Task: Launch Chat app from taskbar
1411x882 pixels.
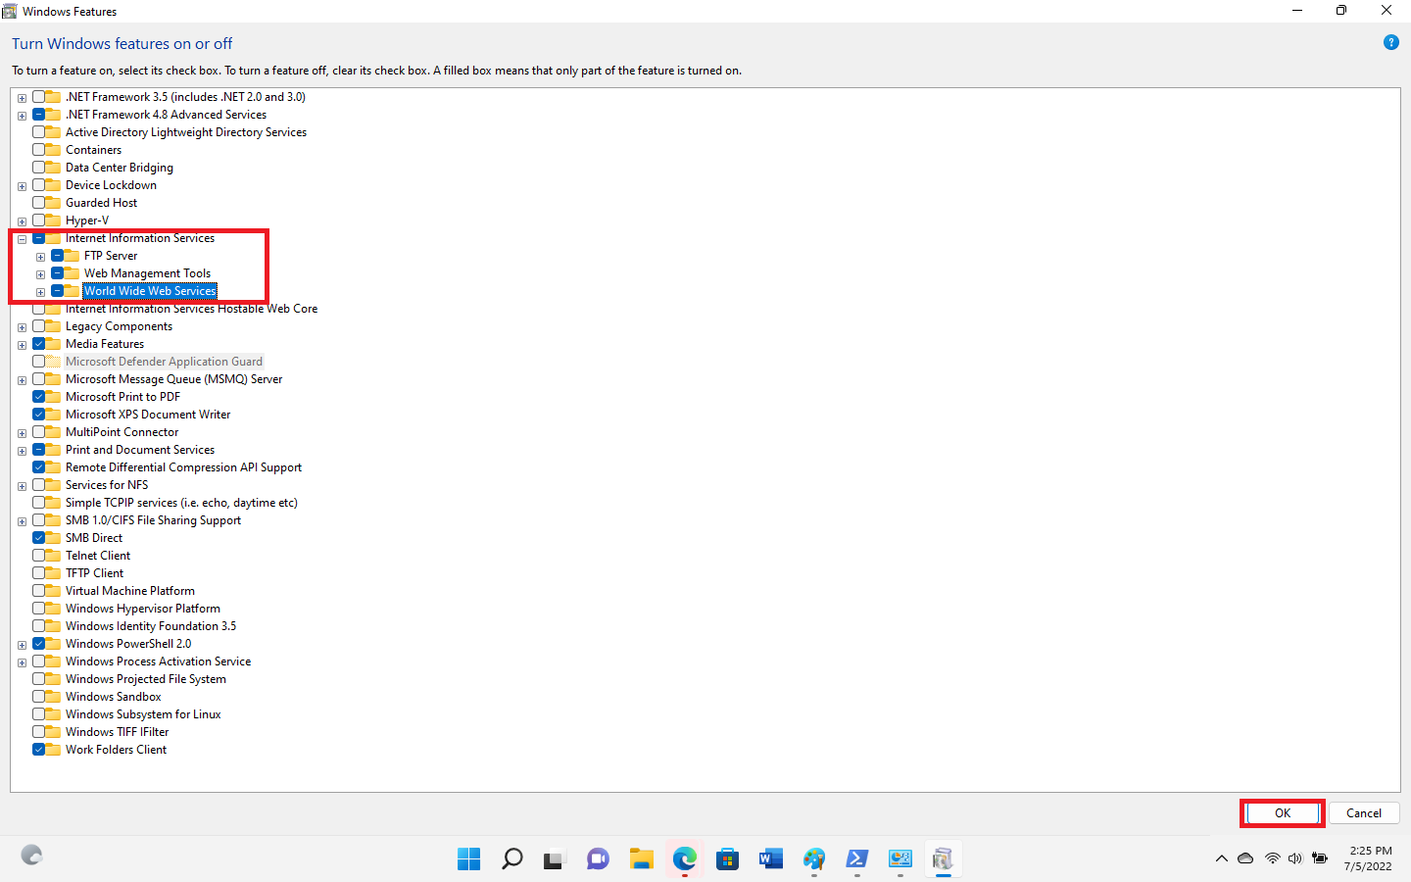Action: (598, 859)
